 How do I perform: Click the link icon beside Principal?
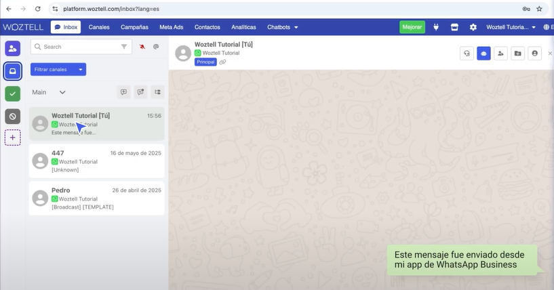pyautogui.click(x=222, y=62)
